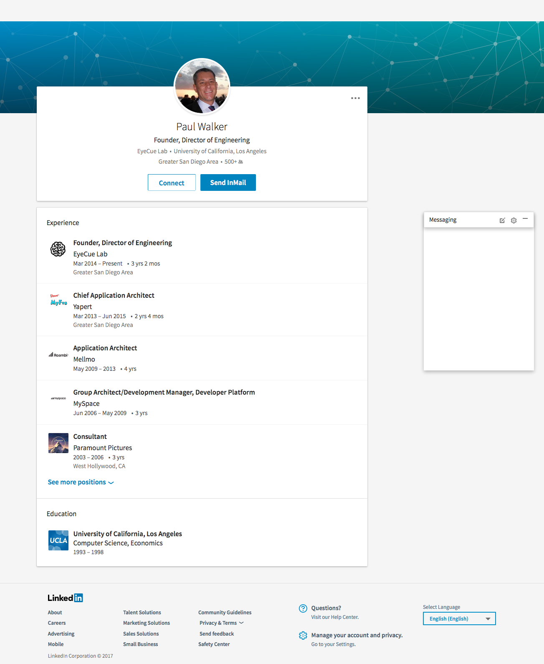Click the LinkedIn logo in footer
544x664 pixels.
tap(65, 598)
